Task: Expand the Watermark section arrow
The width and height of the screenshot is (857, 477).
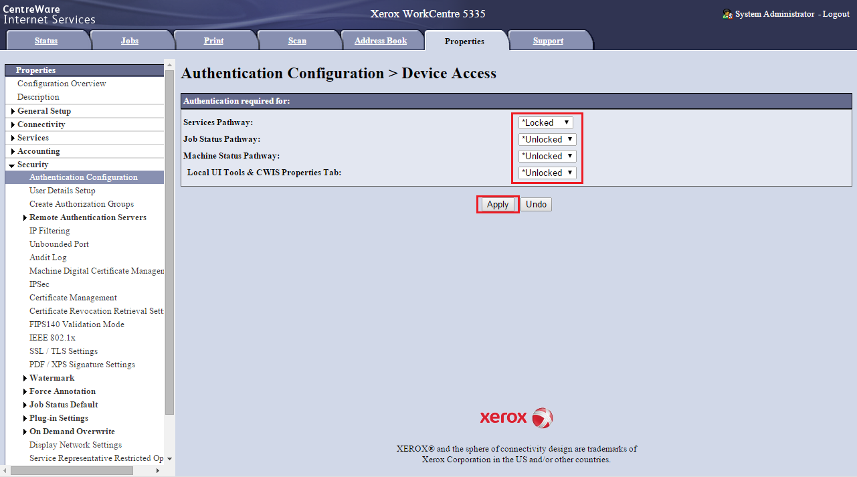Action: point(25,379)
